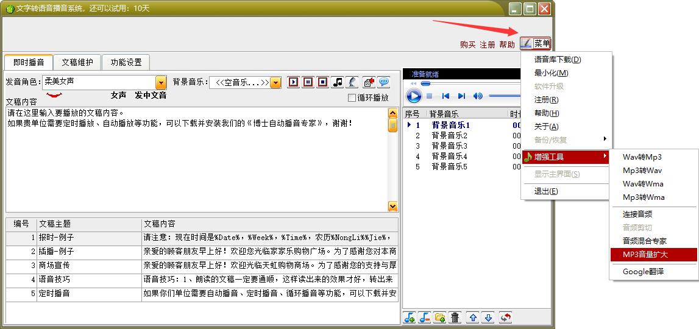Click the 菜单 button at top right
The image size is (699, 329).
(x=536, y=43)
